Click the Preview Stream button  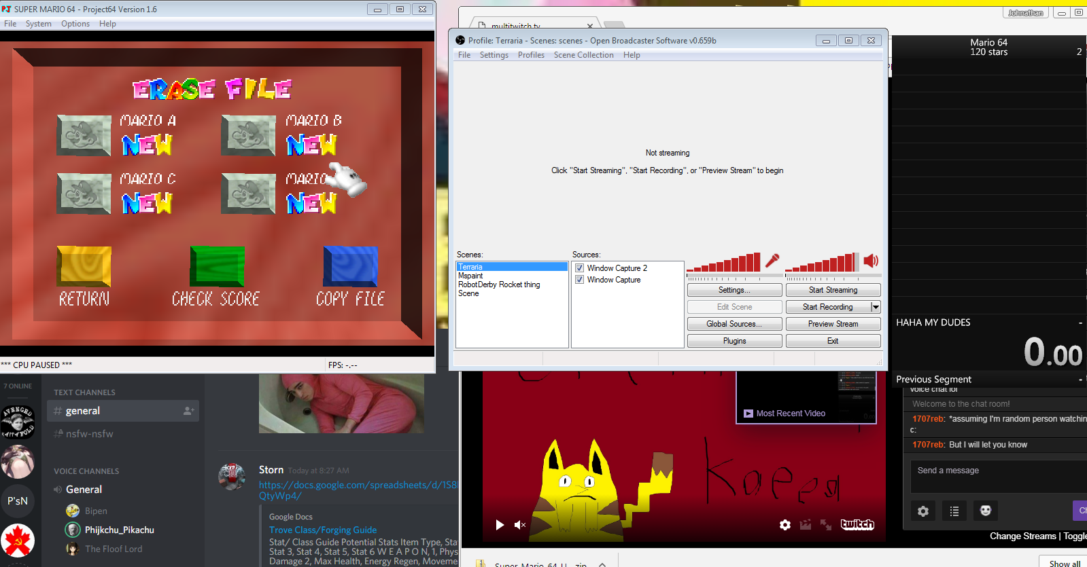tap(833, 324)
